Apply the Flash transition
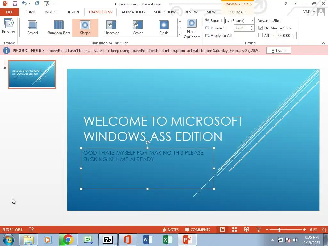Screen dimensions: 328x246 (x=164, y=28)
